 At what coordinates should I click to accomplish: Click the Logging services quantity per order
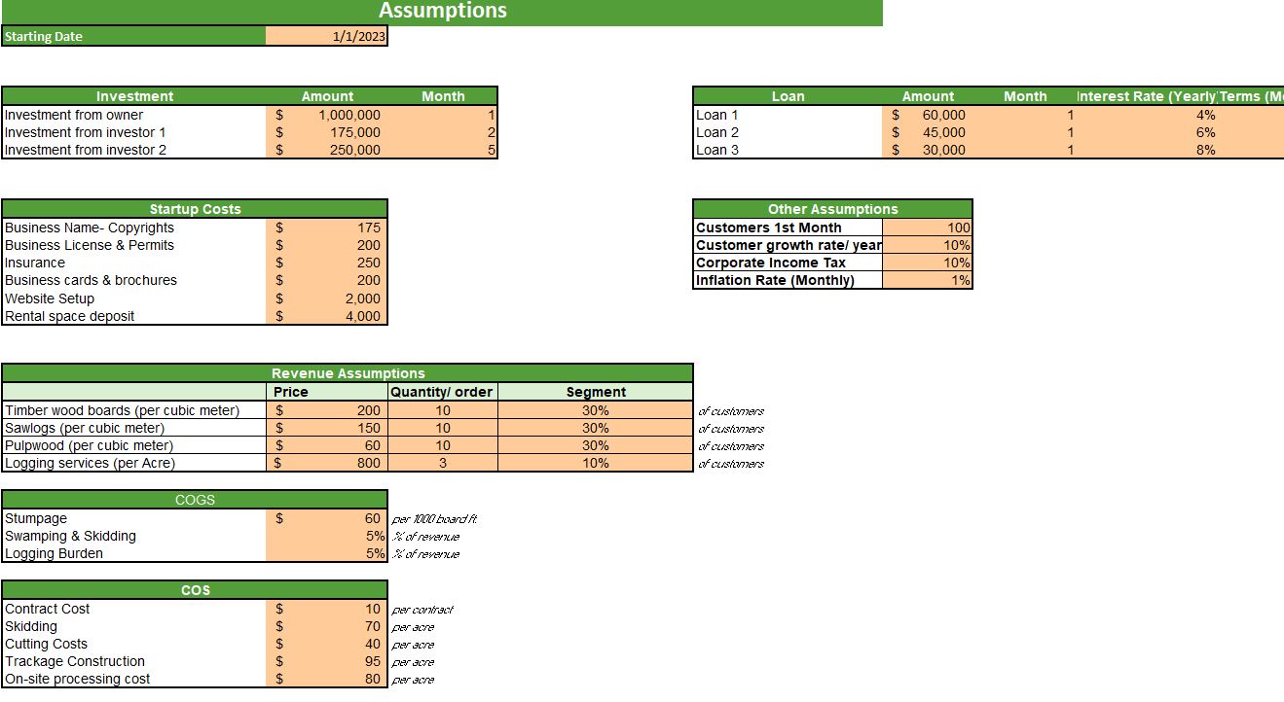coord(443,463)
